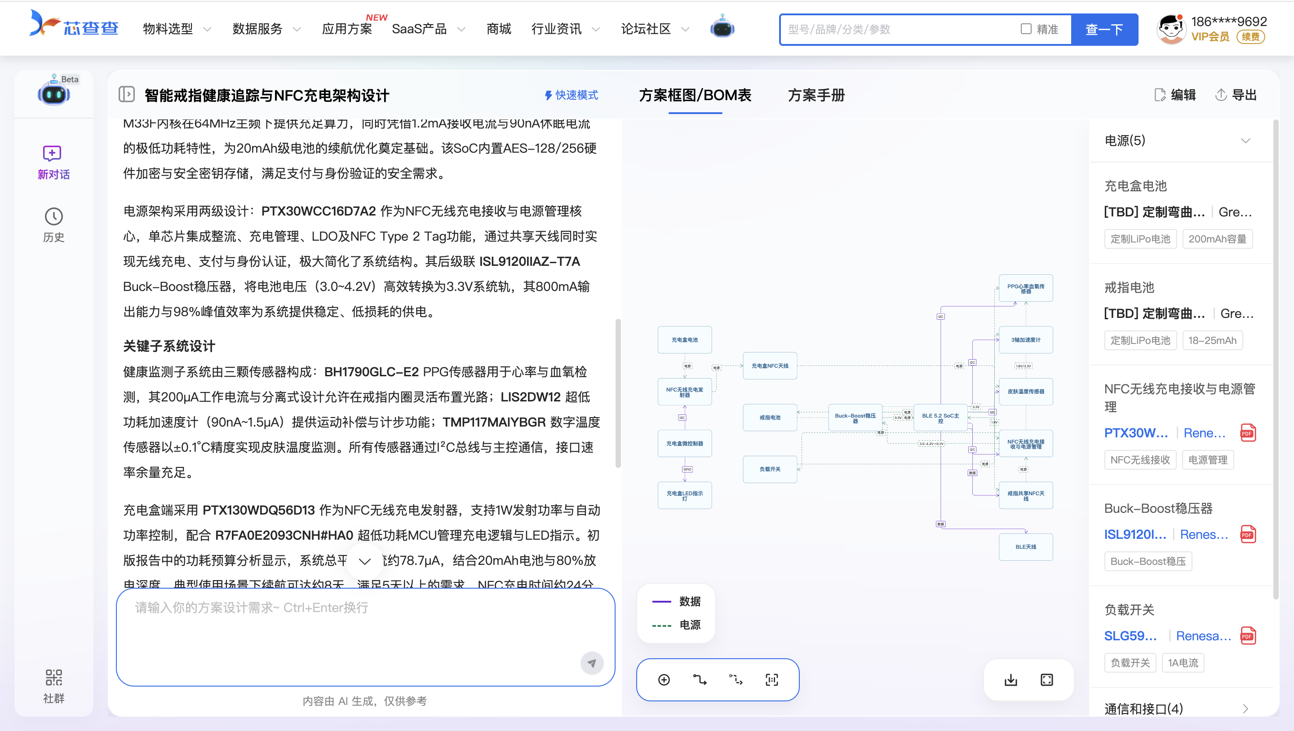Click the 编辑 edit icon button
1294x731 pixels.
[1175, 95]
